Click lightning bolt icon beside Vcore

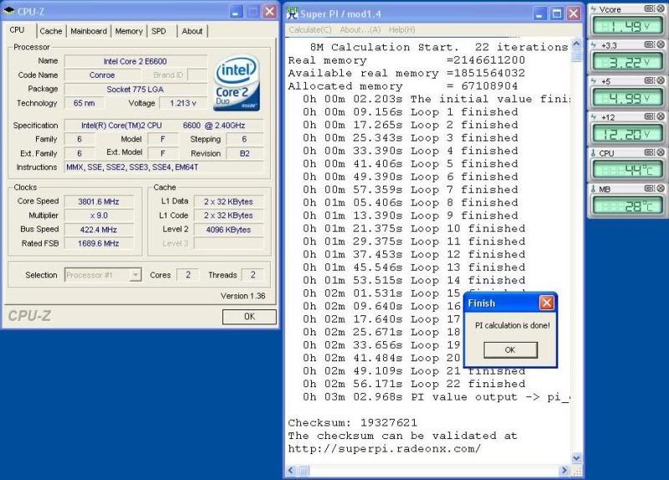point(594,9)
